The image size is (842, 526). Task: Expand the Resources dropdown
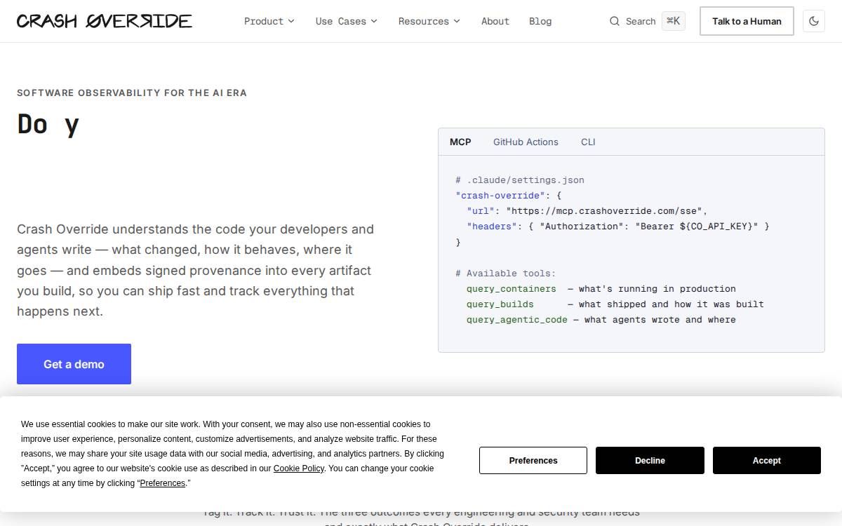coord(429,21)
